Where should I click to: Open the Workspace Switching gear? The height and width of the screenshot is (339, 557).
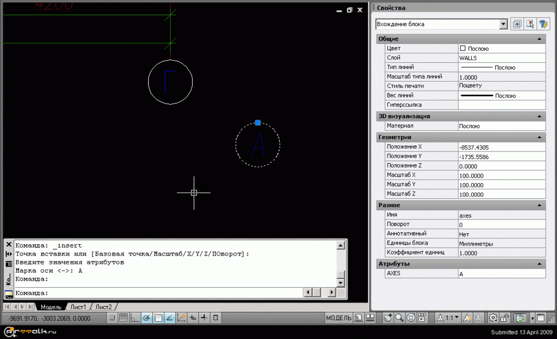(493, 318)
